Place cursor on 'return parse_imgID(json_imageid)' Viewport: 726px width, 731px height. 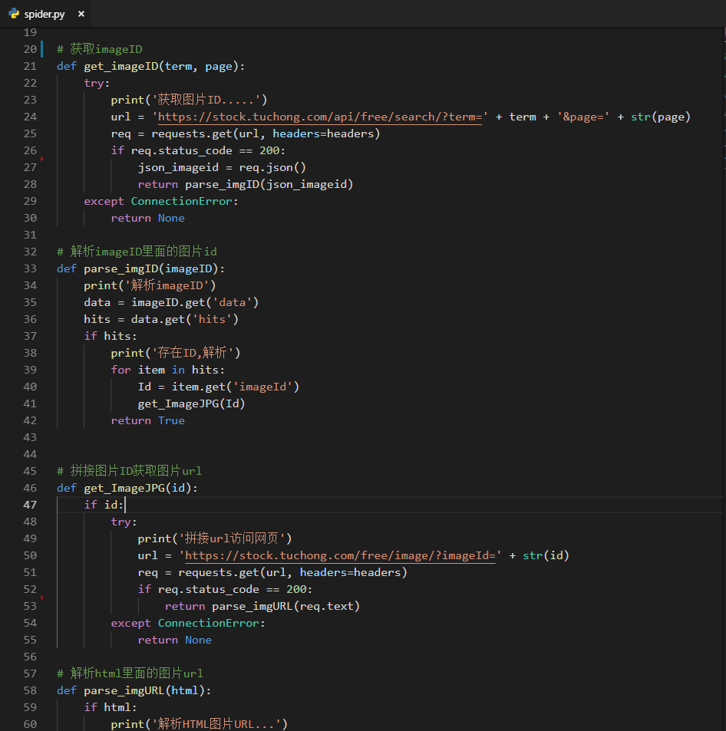(246, 184)
